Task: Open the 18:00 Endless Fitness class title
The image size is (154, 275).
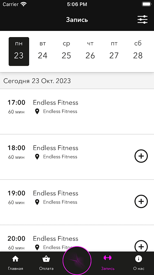Action: click(55, 148)
